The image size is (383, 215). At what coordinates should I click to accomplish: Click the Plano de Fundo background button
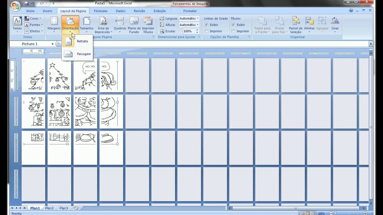coord(134,25)
